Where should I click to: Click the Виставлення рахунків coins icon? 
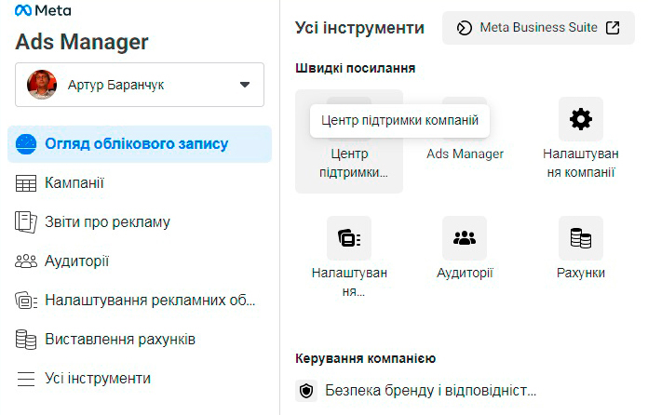[26, 340]
